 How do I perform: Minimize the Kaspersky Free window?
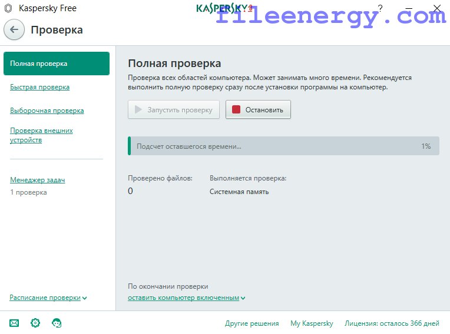pos(408,8)
